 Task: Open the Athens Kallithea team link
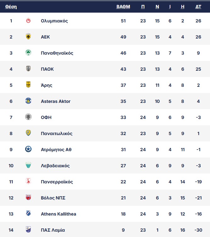click(59, 214)
